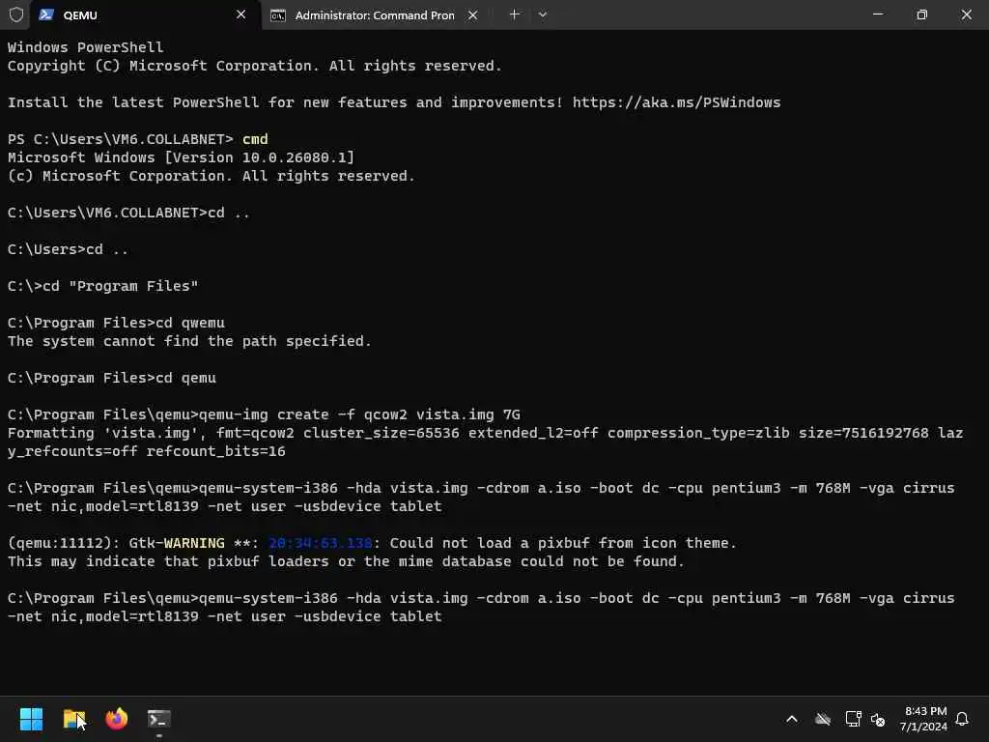
Task: Open the Windows Start menu
Action: pos(32,719)
